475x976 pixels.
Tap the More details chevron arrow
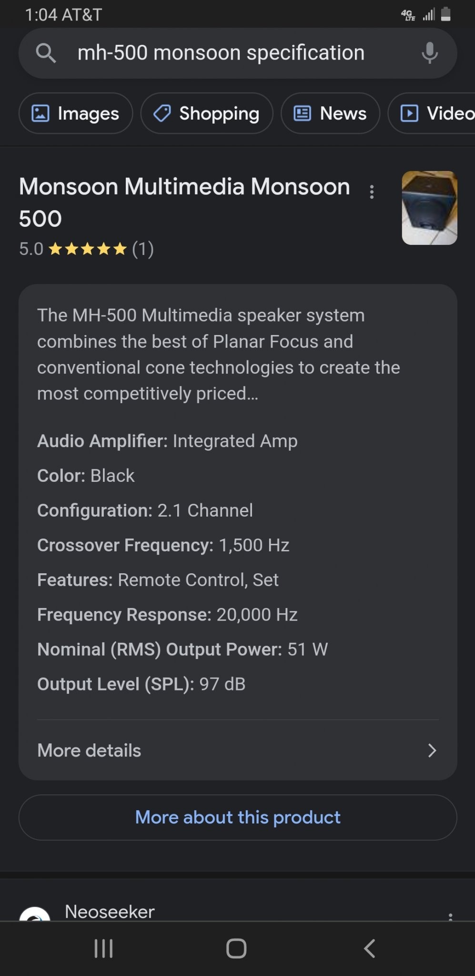(x=432, y=751)
